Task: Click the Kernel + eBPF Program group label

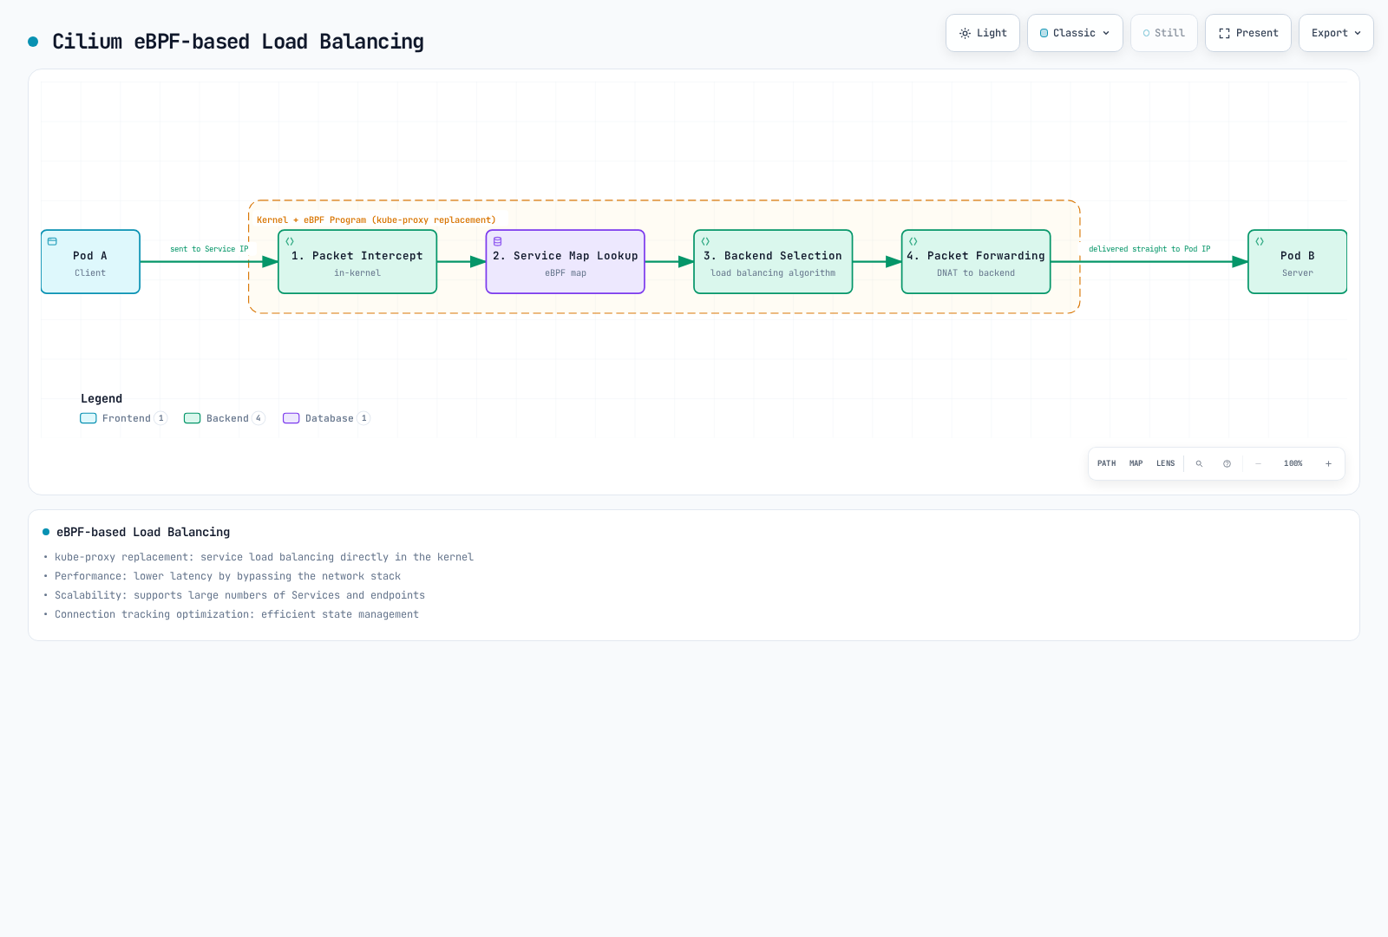Action: 376,220
